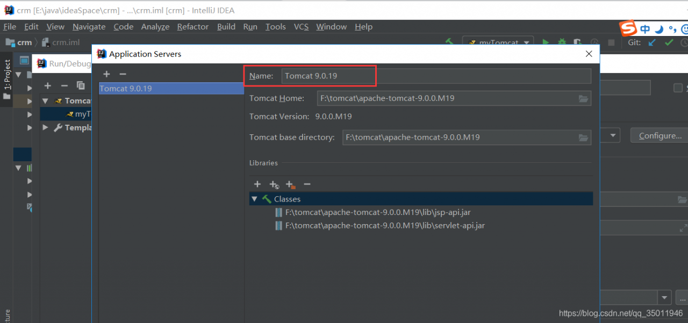The height and width of the screenshot is (323, 688).
Task: Click the server Name input field
Action: (x=436, y=76)
